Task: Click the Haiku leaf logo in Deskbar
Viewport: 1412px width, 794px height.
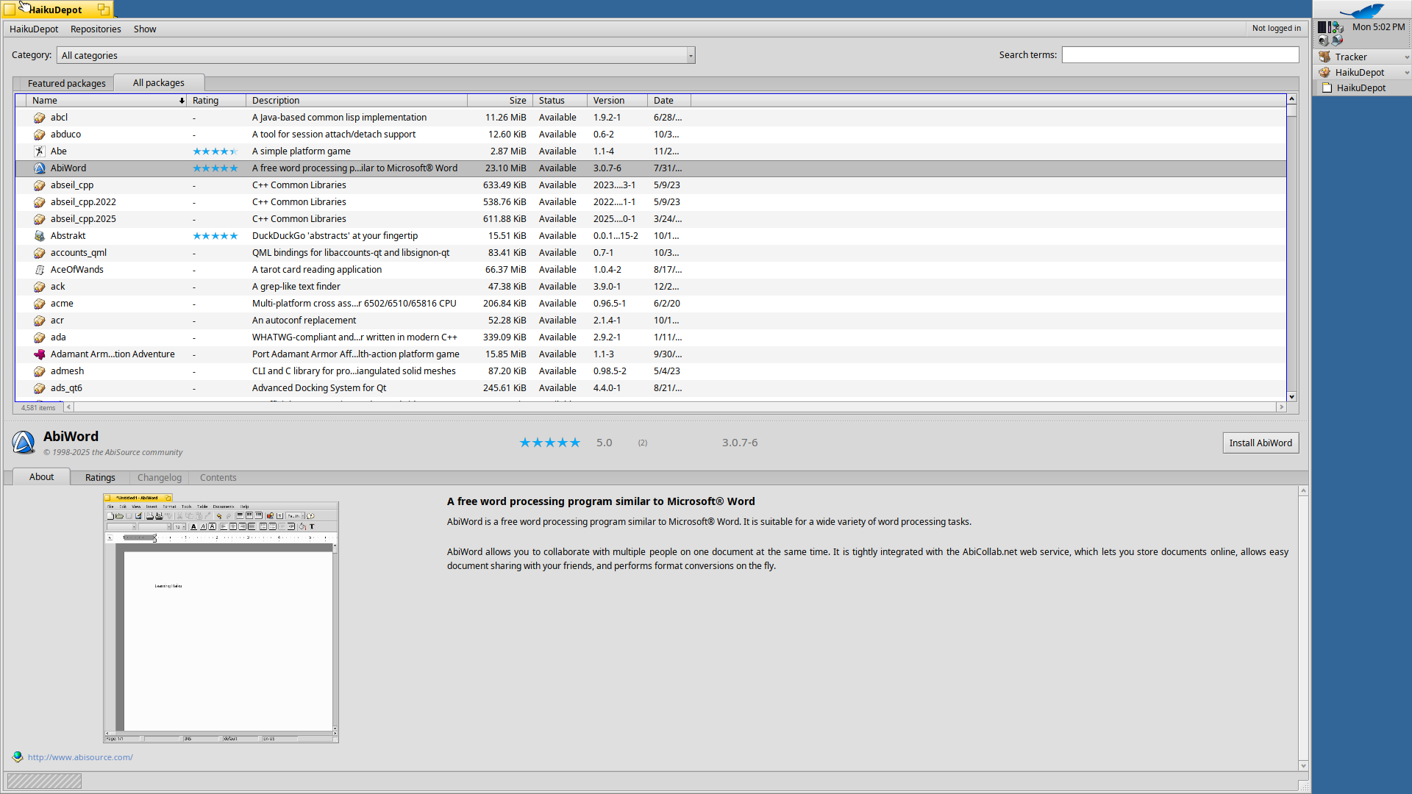Action: point(1362,10)
